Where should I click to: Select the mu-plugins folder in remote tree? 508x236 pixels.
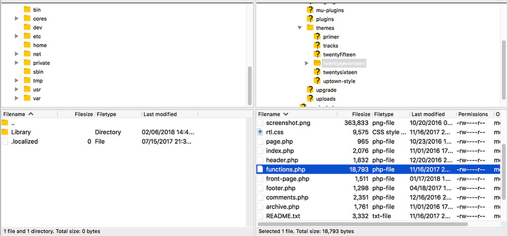[330, 10]
